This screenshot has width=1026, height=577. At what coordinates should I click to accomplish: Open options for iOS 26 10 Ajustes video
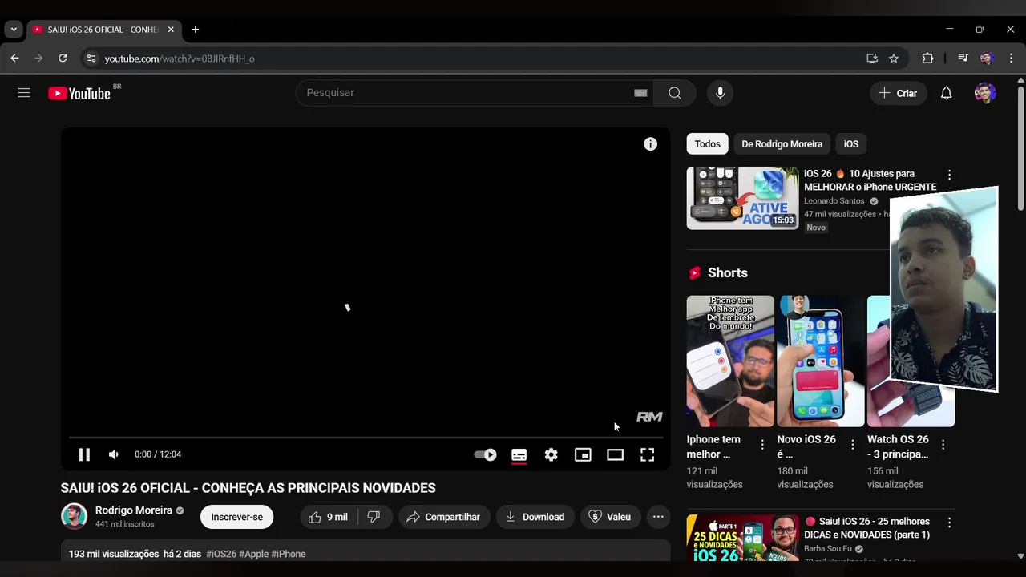click(x=949, y=175)
